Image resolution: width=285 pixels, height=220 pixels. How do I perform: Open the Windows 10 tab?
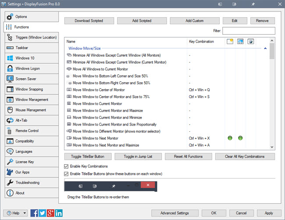(32, 58)
